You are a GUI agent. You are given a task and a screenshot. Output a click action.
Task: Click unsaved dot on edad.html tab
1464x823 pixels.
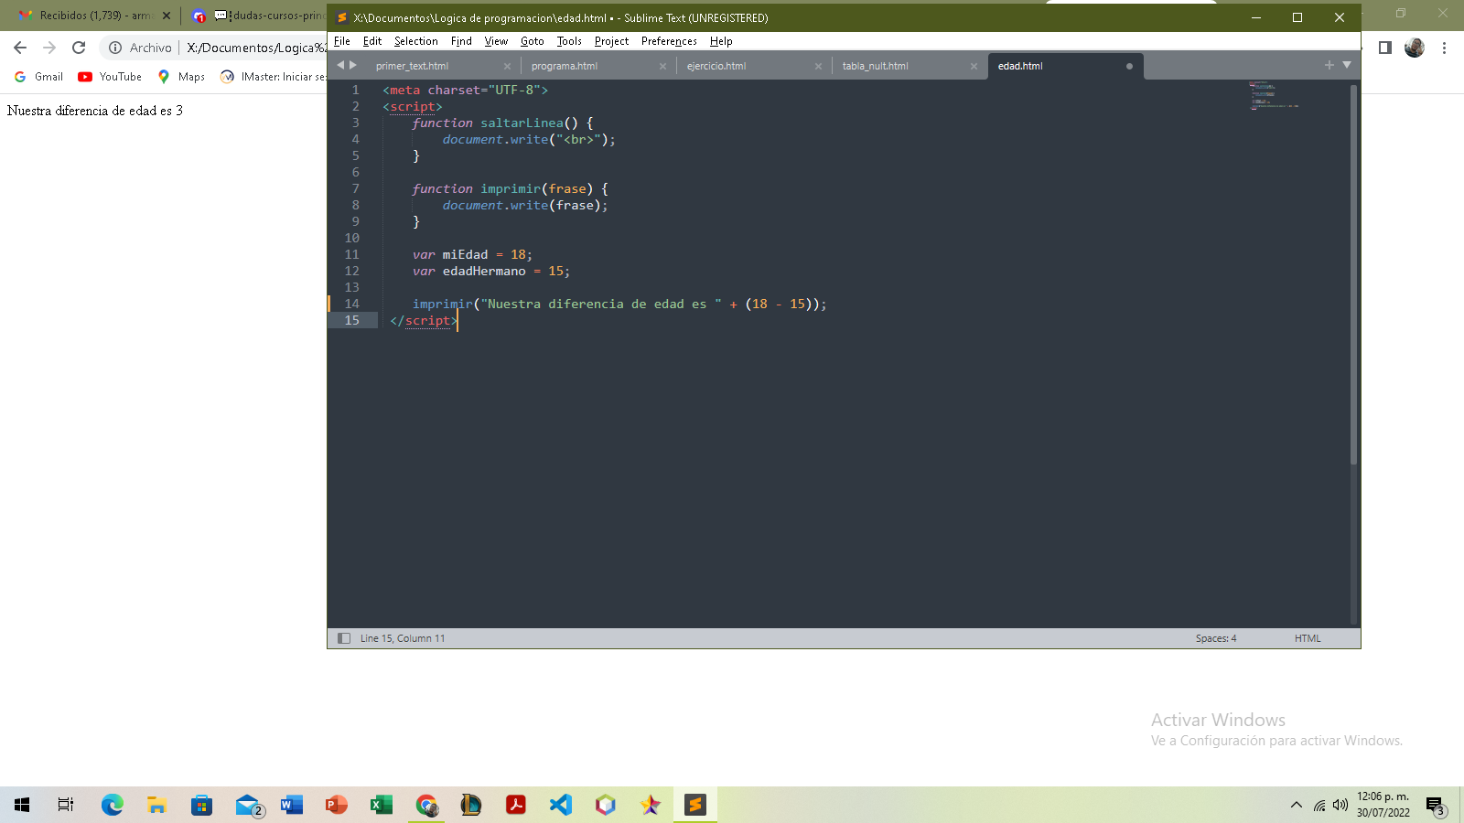pyautogui.click(x=1129, y=66)
